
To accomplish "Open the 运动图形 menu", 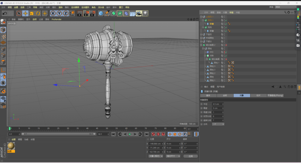I will coord(85,7).
